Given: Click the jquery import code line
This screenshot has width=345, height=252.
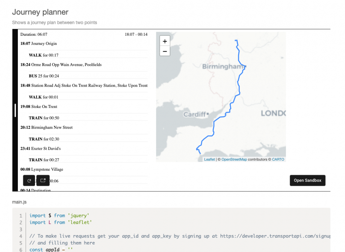Looking at the screenshot, I should click(59, 216).
